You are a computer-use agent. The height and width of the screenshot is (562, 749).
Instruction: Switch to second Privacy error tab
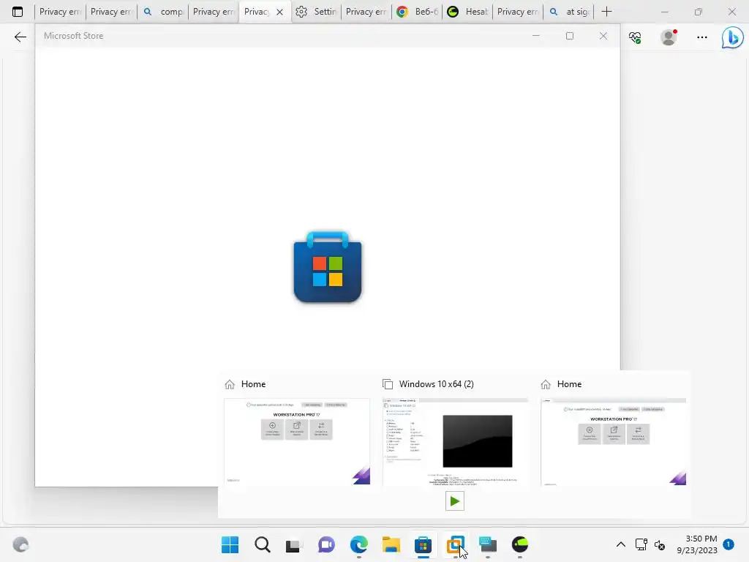pos(111,12)
